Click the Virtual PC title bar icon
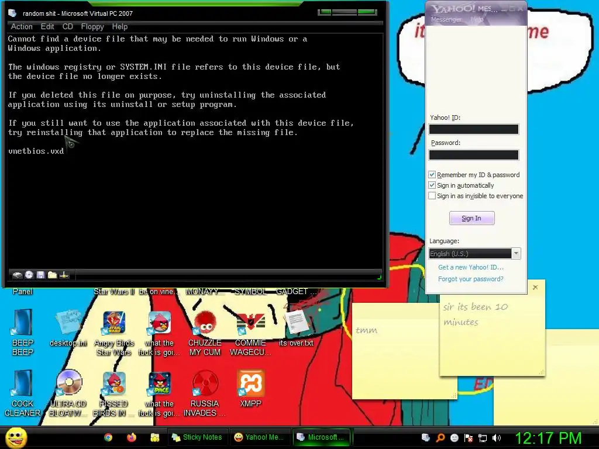599x449 pixels. pyautogui.click(x=13, y=13)
